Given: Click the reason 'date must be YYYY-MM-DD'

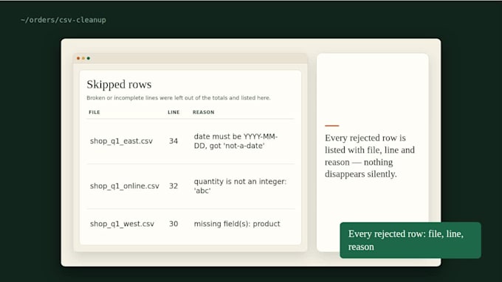Looking at the screenshot, I should (x=235, y=141).
